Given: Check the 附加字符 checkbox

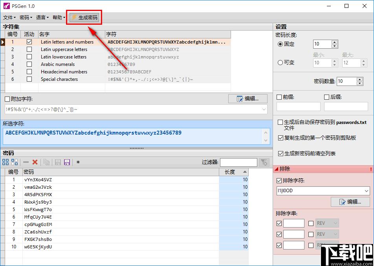Looking at the screenshot, I should coord(7,99).
